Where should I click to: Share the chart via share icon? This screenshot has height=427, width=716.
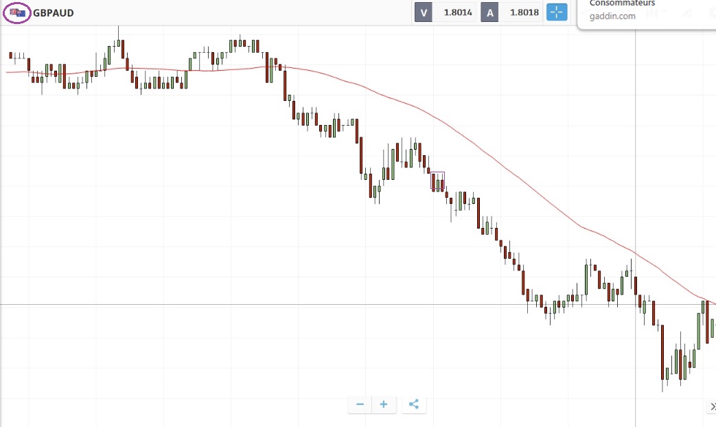[413, 404]
